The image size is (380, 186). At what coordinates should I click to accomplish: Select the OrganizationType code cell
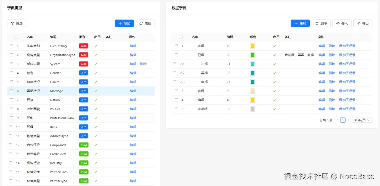(x=63, y=55)
